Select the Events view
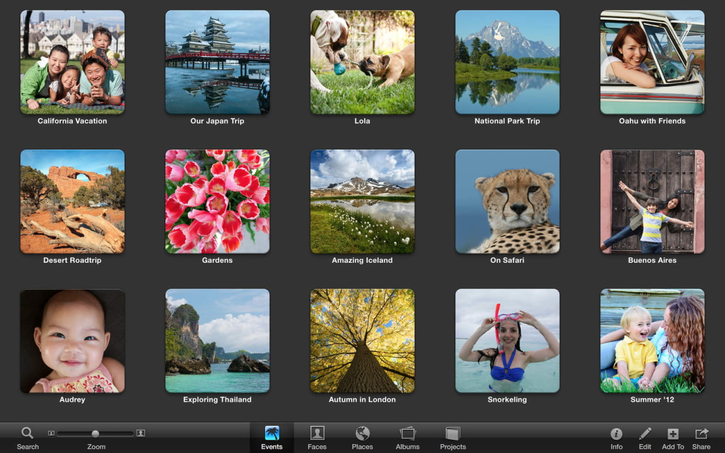 pos(272,434)
